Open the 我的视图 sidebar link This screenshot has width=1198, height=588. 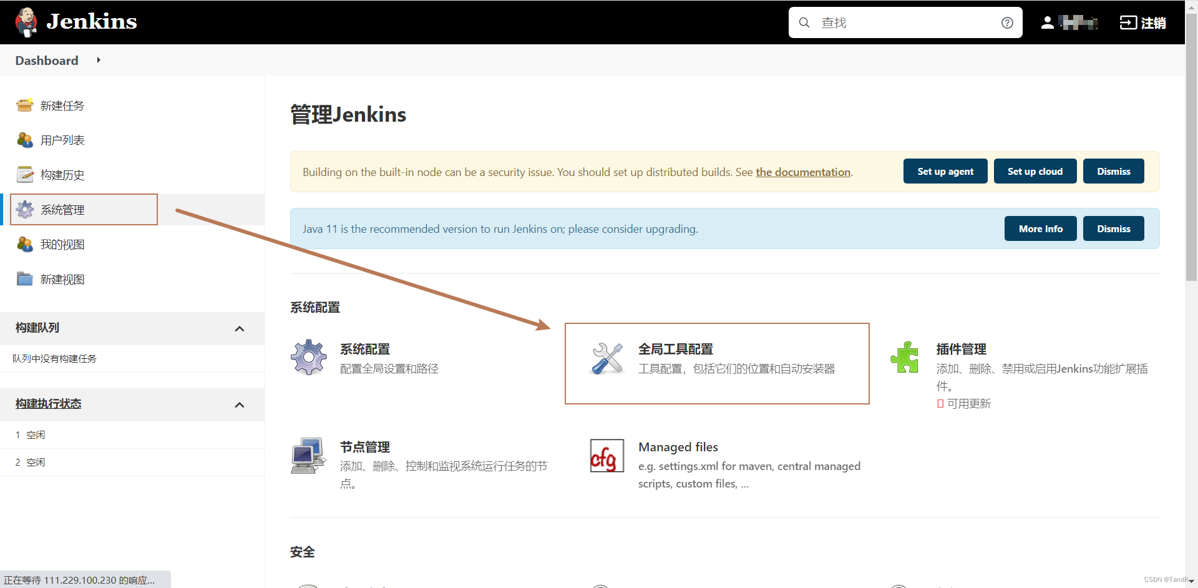(62, 245)
